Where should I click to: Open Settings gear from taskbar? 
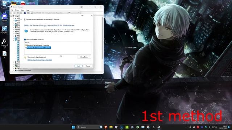[132, 127]
